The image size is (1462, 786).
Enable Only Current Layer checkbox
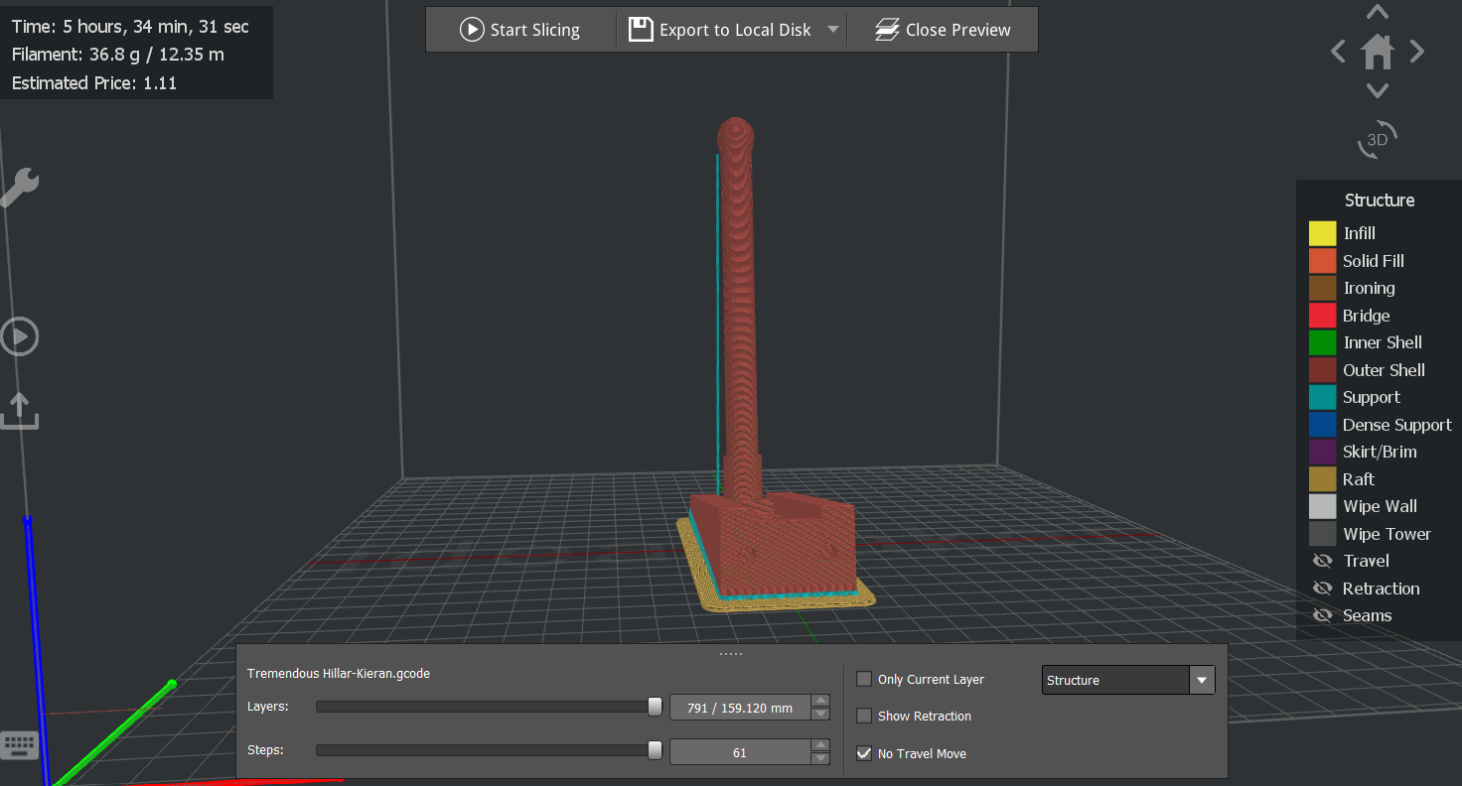click(x=864, y=680)
